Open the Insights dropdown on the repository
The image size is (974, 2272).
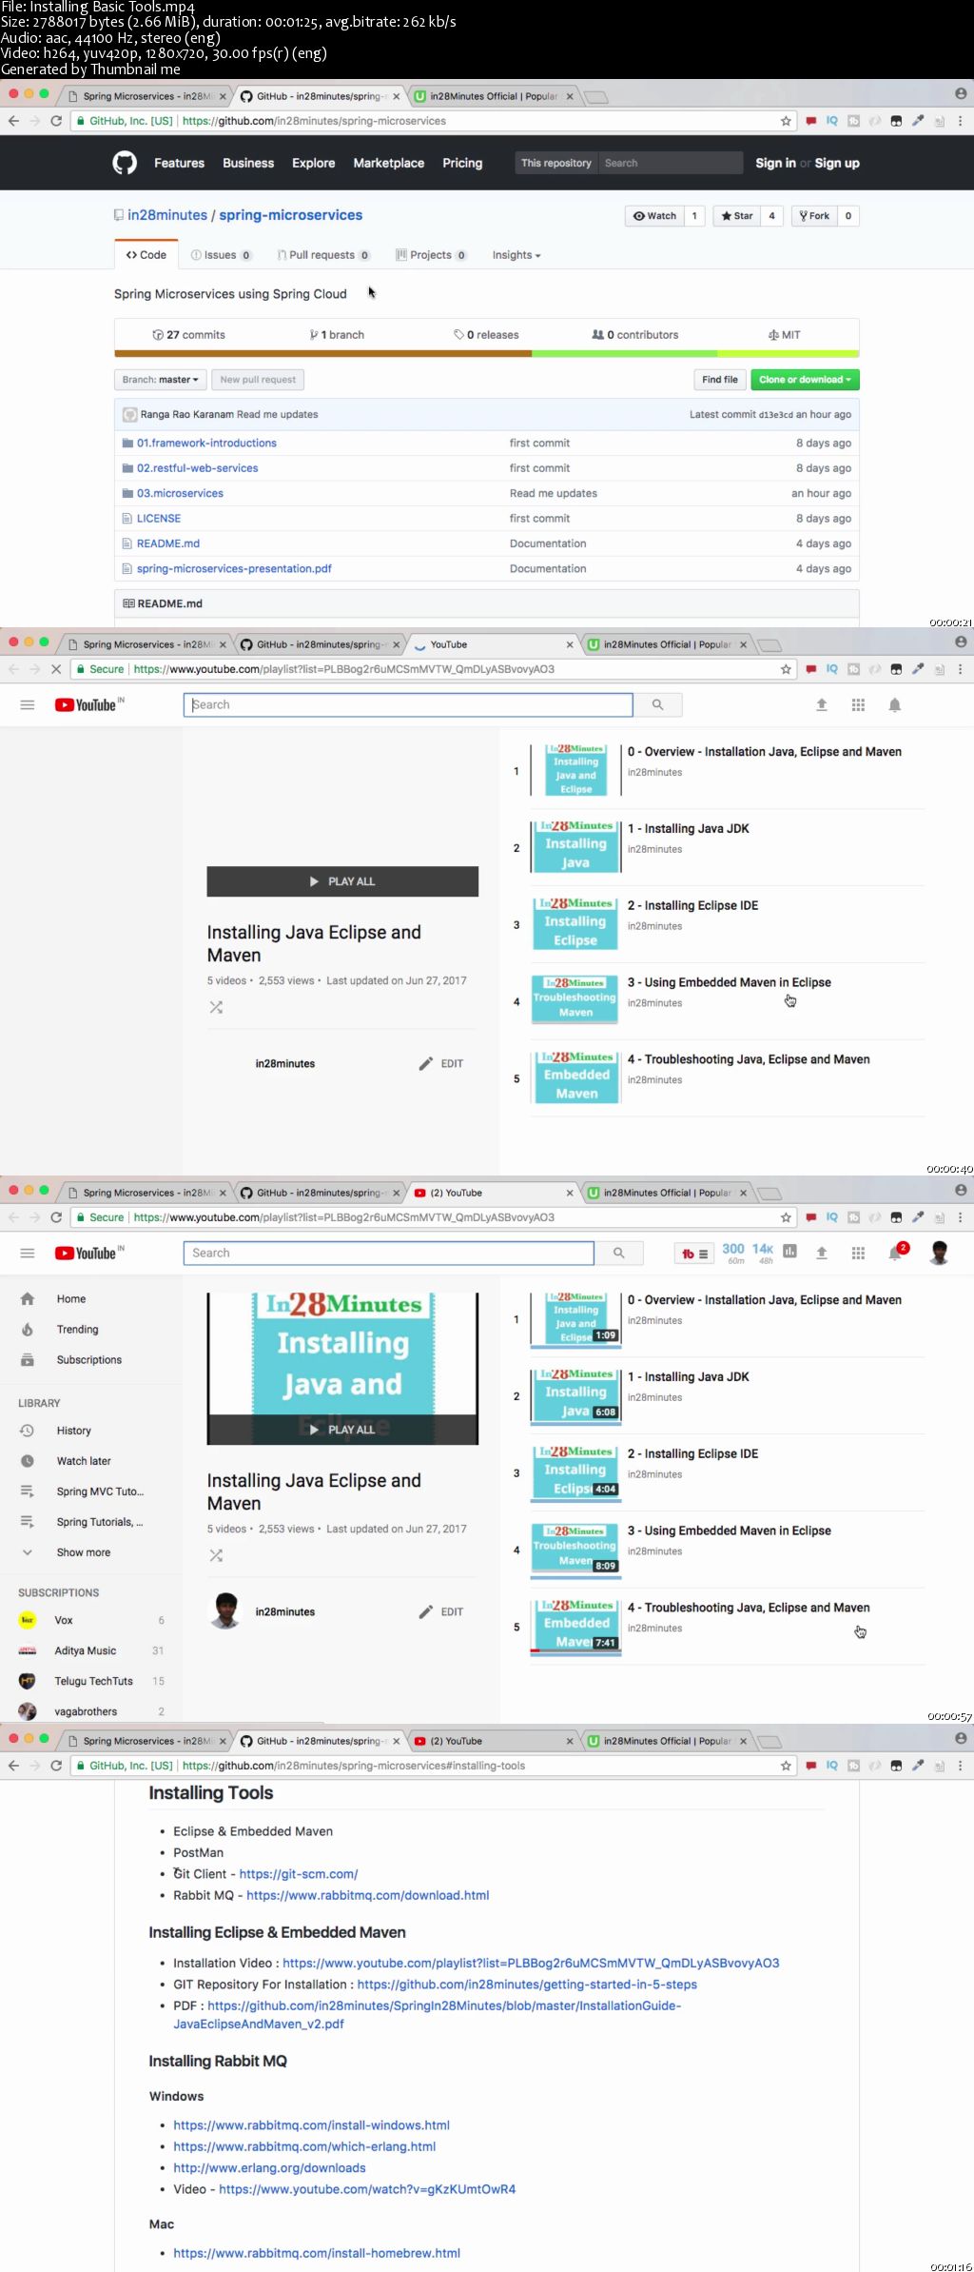[516, 255]
